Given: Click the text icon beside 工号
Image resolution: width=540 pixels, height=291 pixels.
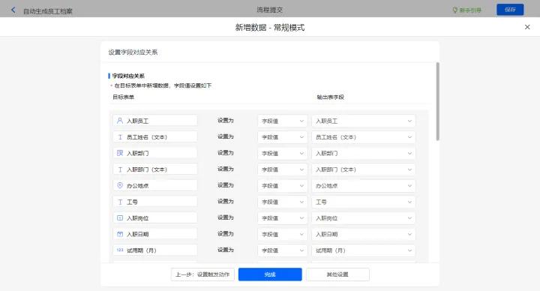Looking at the screenshot, I should tap(120, 202).
